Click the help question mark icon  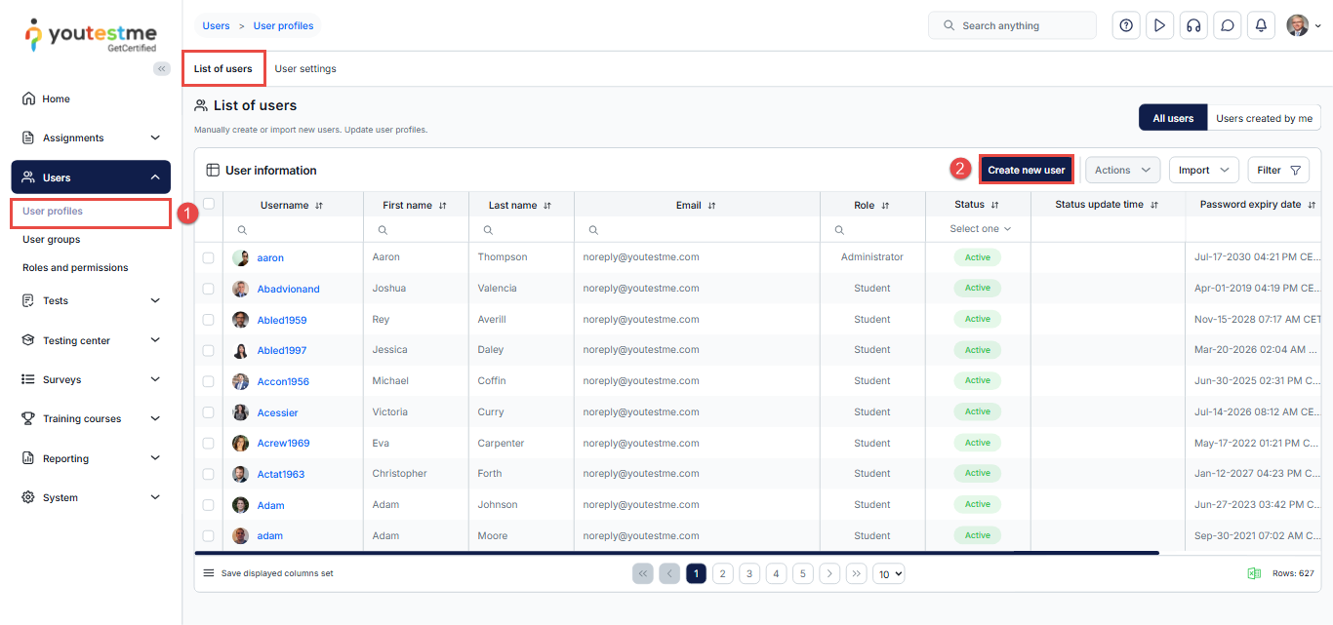pyautogui.click(x=1126, y=25)
